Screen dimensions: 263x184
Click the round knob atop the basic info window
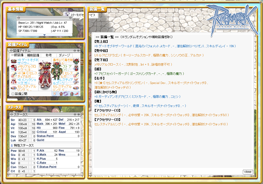19,18
